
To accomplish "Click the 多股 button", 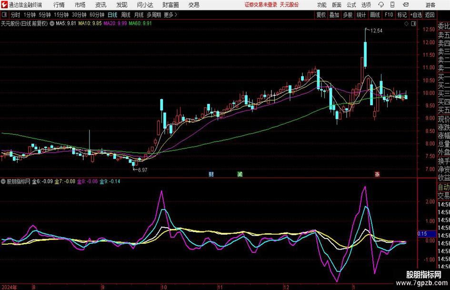I will click(348, 15).
